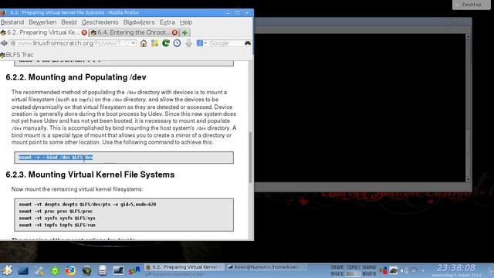Open the Bladwijzers menu

click(139, 22)
